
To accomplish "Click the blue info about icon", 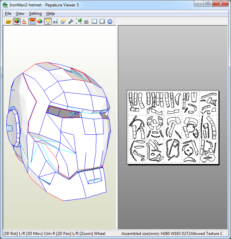I will (110, 21).
